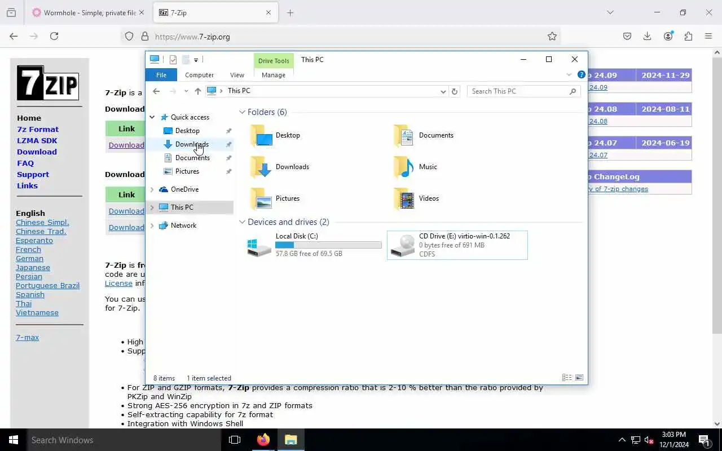The height and width of the screenshot is (451, 722).
Task: Select Documents in the navigation pane
Action: (x=192, y=158)
